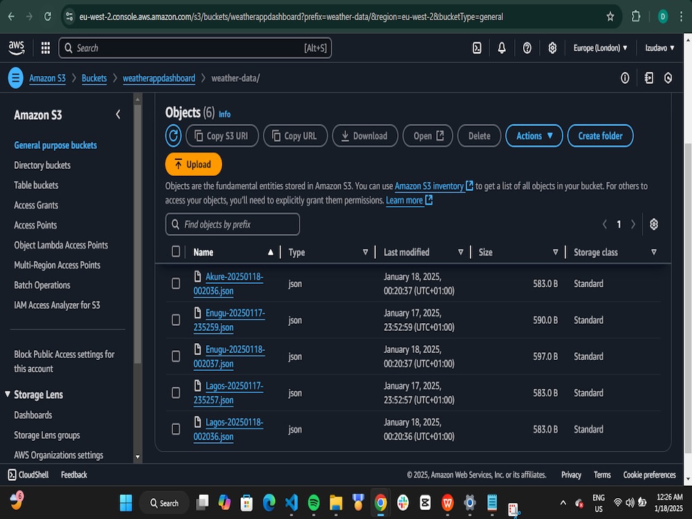Click the Copy S3 URI button

click(x=222, y=136)
